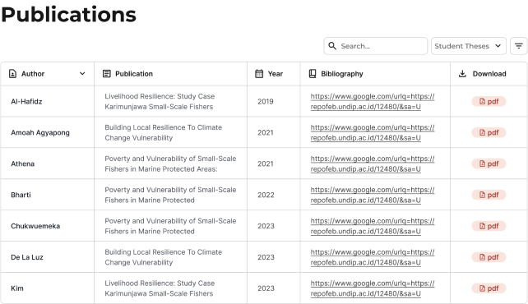Viewport: 528px width, 304px height.
Task: Click the Year column header label
Action: point(276,74)
